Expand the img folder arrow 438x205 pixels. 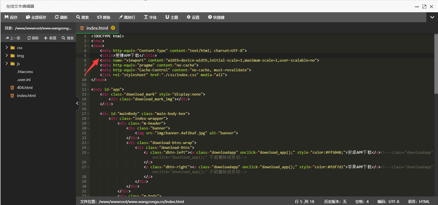pyautogui.click(x=7, y=56)
